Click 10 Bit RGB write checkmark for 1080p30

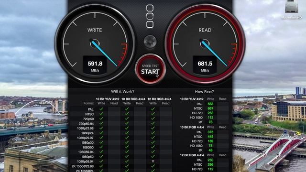click(127, 142)
